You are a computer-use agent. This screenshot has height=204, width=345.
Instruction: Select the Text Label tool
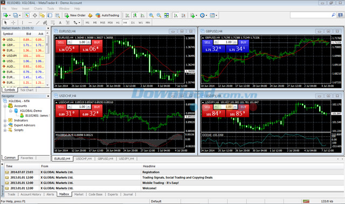click(67, 23)
